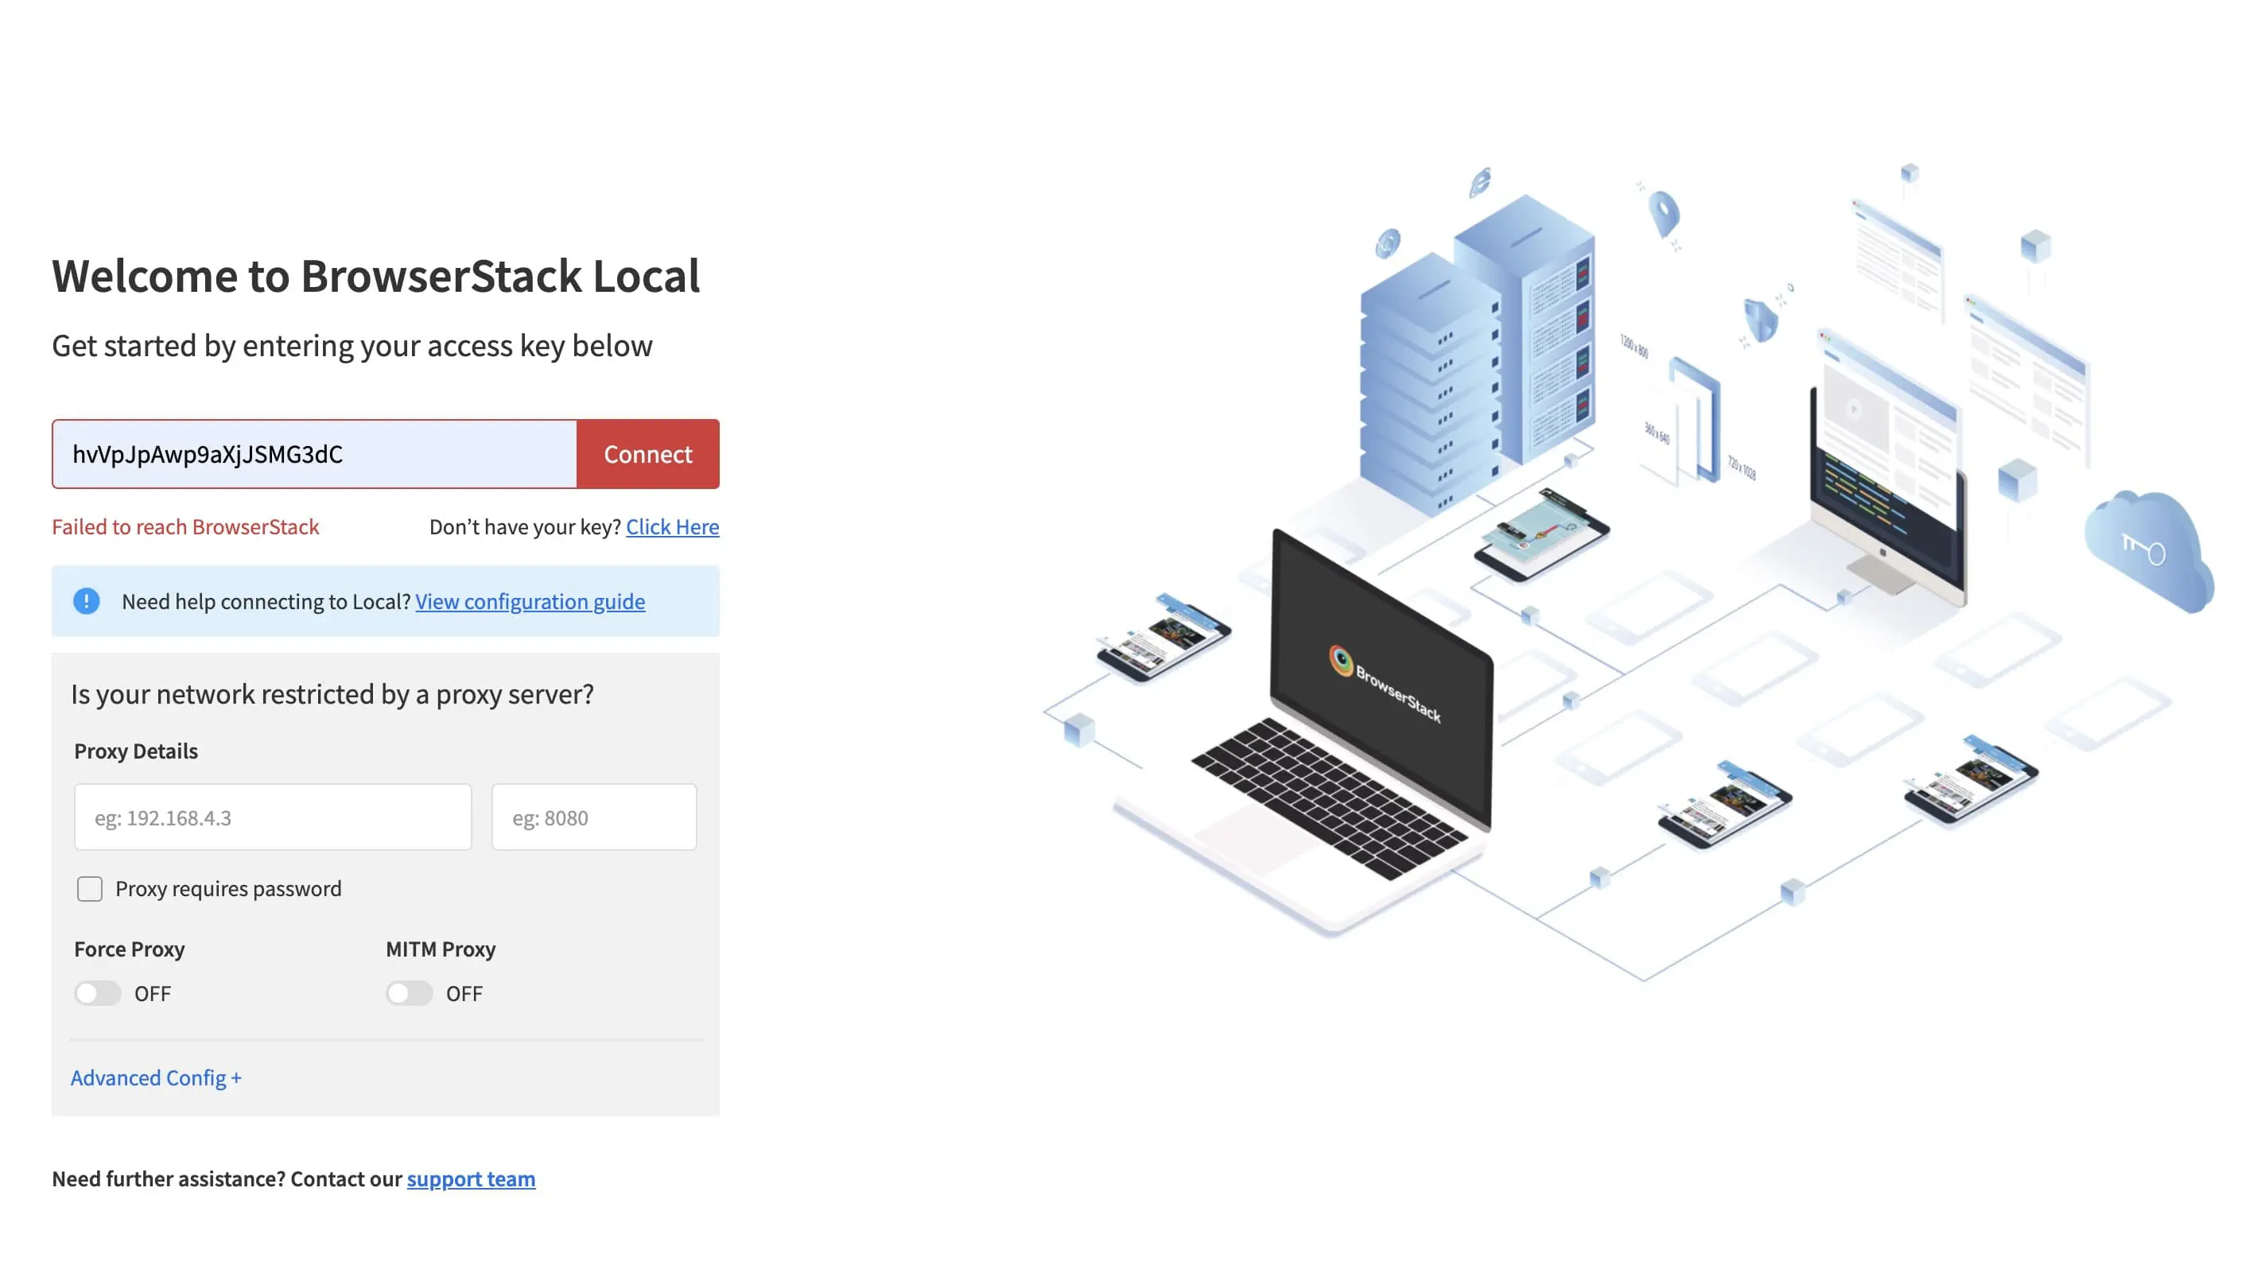Image resolution: width=2257 pixels, height=1281 pixels.
Task: Click the location pin icon in illustration
Action: [x=1662, y=212]
